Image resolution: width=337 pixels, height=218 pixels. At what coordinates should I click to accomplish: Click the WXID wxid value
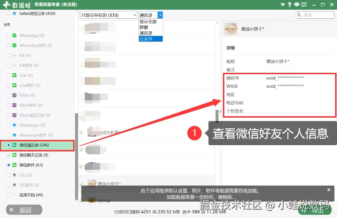tap(285, 86)
